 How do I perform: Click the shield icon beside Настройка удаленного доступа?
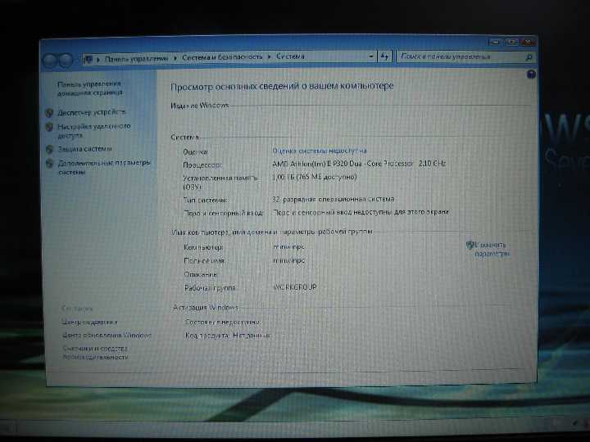(x=49, y=127)
